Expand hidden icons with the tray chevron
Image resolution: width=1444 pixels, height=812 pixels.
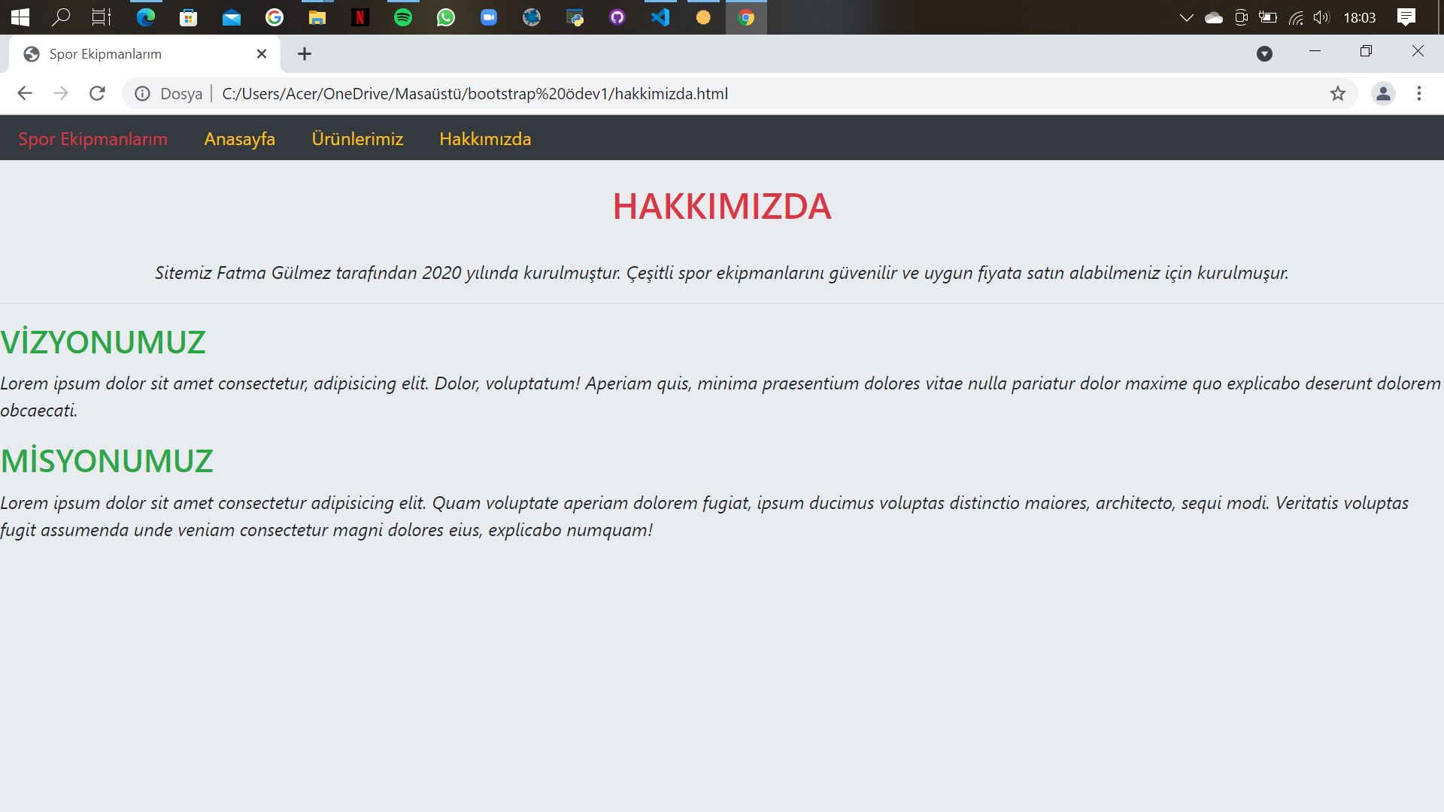coord(1186,17)
